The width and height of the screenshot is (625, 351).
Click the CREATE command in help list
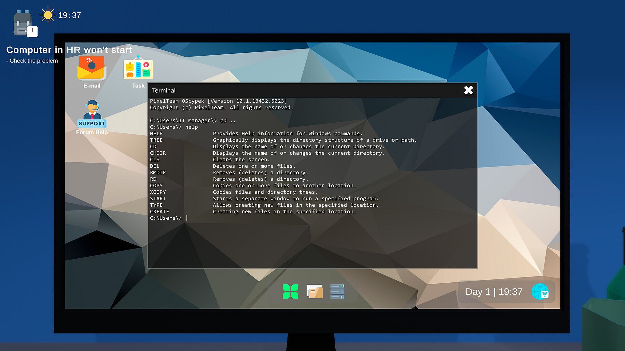pyautogui.click(x=159, y=212)
